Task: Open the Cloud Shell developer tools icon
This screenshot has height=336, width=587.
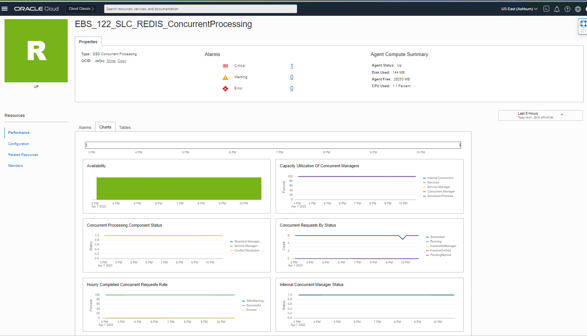Action: (x=546, y=9)
